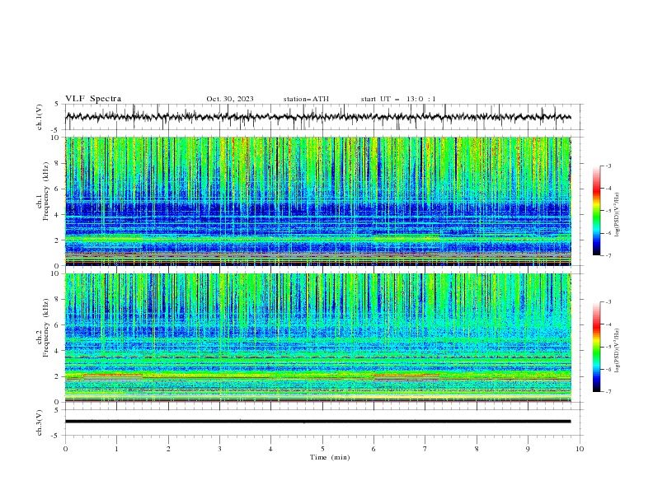Click the date text "Oct. 30, 2023"
The width and height of the screenshot is (653, 504).
pyautogui.click(x=230, y=99)
